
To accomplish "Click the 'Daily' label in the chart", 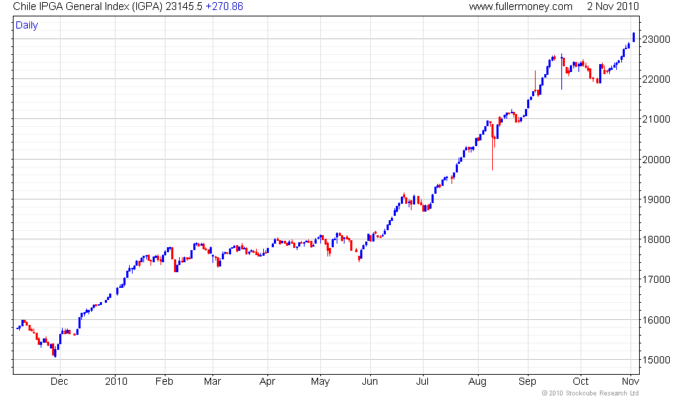I will coord(27,26).
